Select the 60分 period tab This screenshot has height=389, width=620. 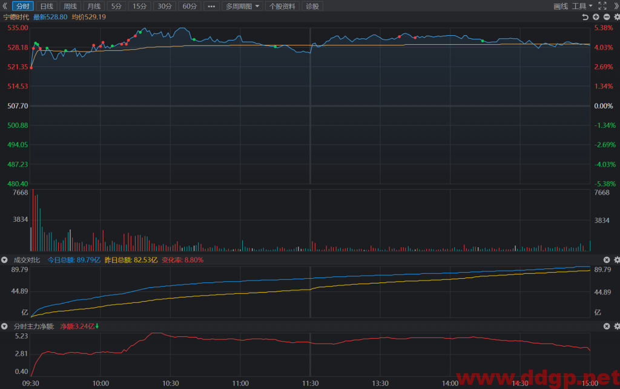[190, 6]
